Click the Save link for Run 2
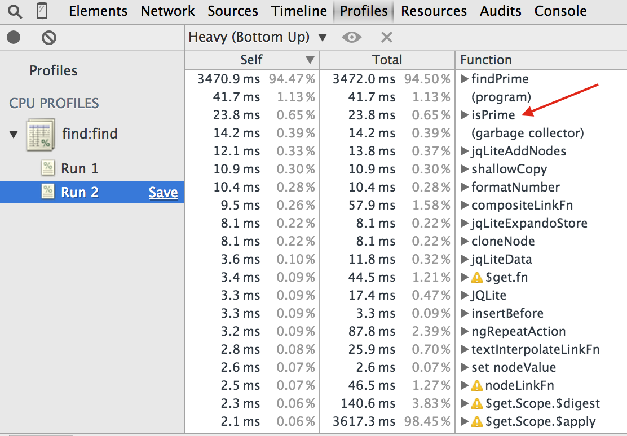 163,192
